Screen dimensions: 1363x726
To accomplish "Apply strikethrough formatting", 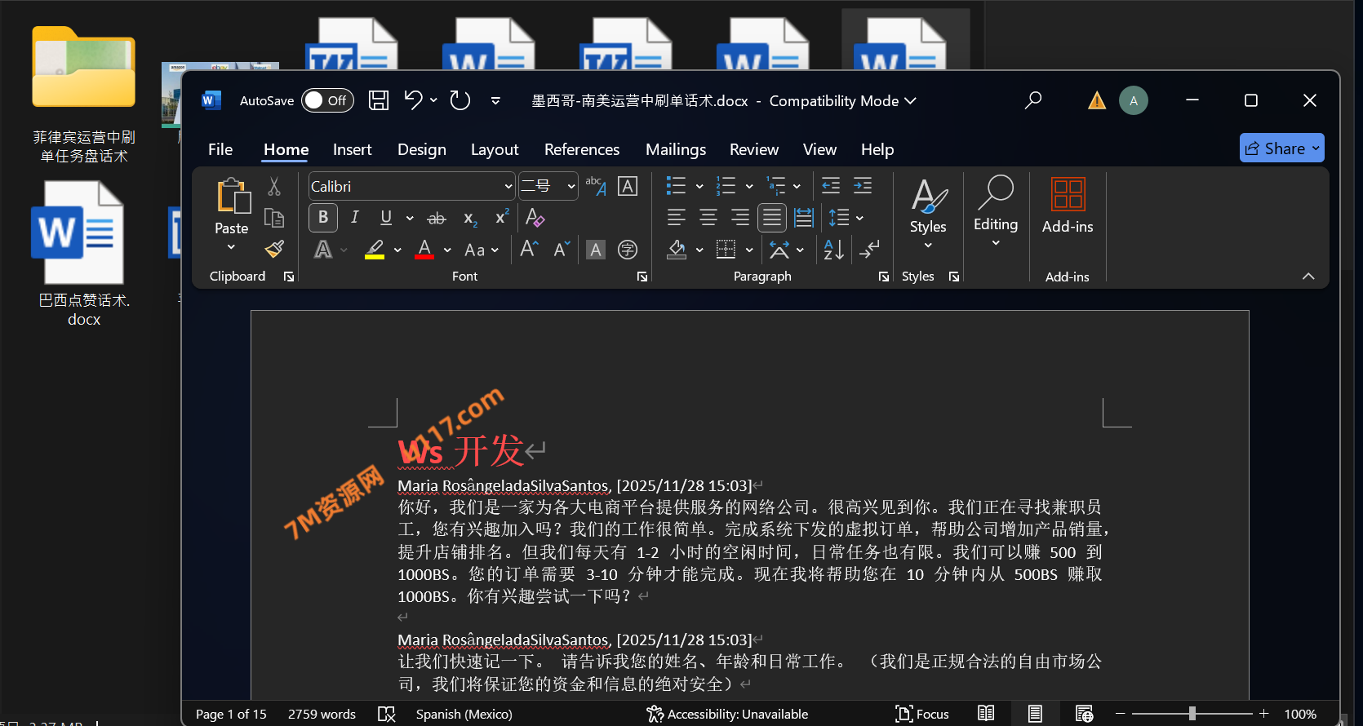I will [437, 218].
